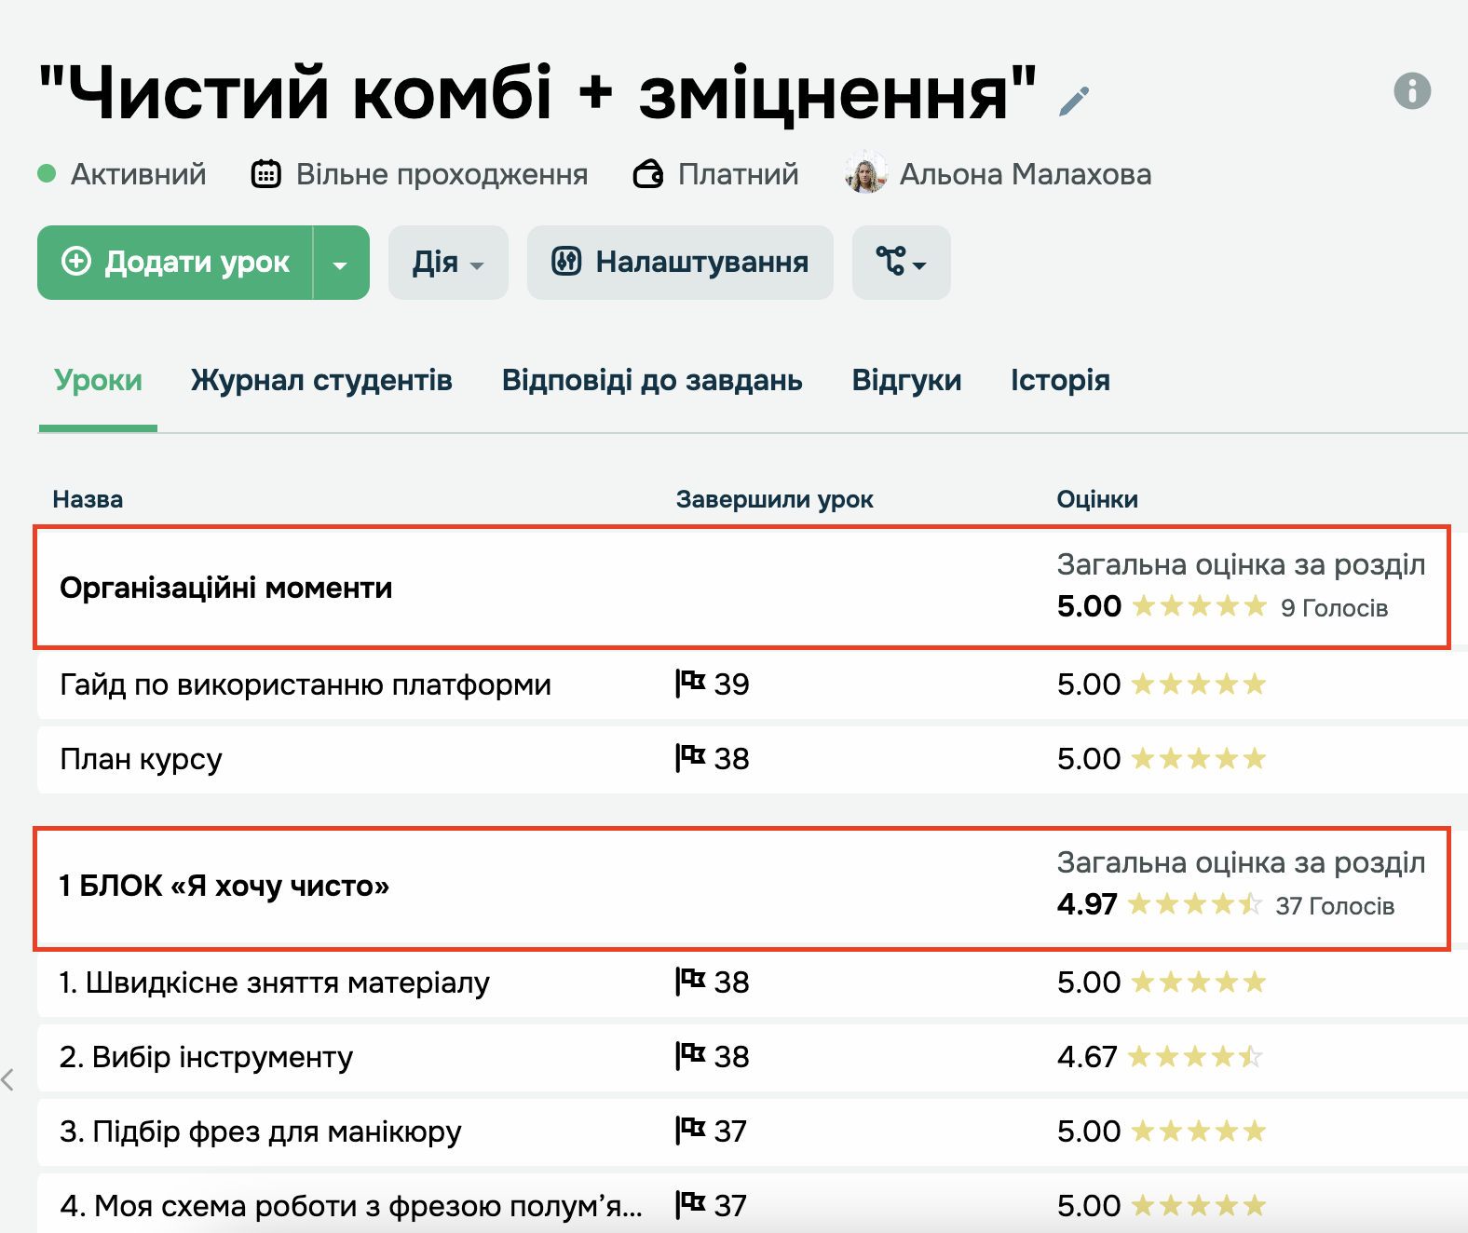This screenshot has height=1233, width=1468.
Task: Click the flag icon in Гайд по використанню платформи row
Action: tap(690, 684)
